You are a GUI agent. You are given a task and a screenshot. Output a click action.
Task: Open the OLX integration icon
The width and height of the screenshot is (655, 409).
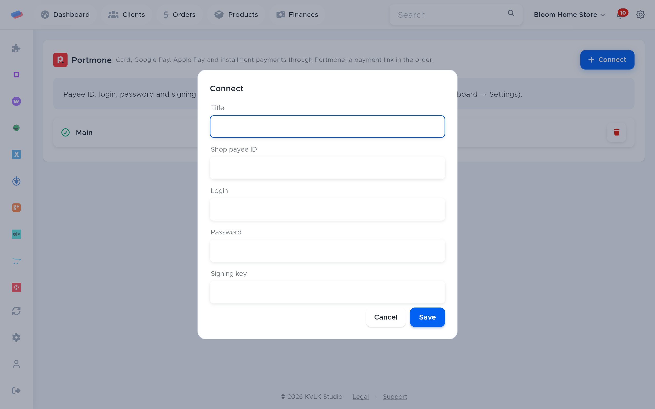click(16, 234)
